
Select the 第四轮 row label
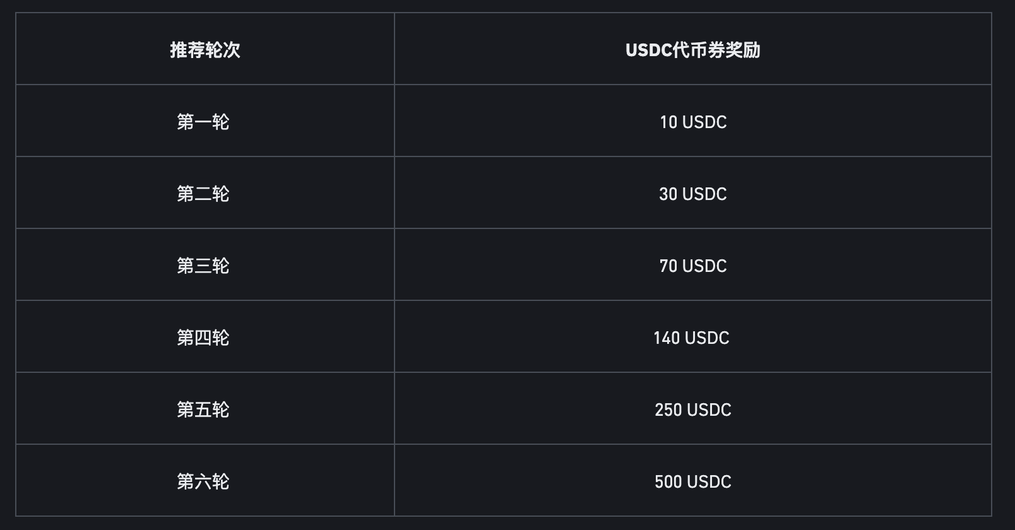[203, 338]
